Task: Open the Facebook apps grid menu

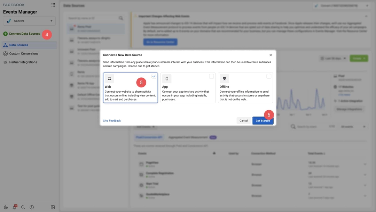Action: pos(53,5)
